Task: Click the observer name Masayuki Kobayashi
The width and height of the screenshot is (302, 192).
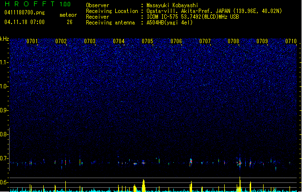Action: point(172,5)
